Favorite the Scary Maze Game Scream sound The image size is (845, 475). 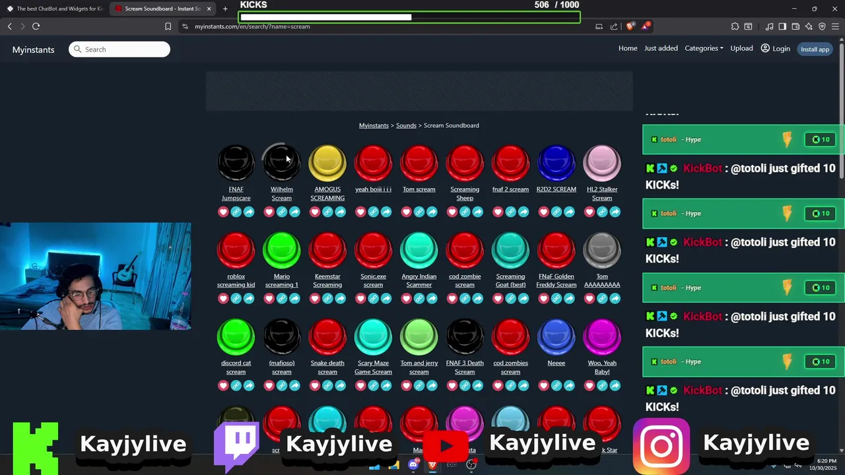coord(360,385)
